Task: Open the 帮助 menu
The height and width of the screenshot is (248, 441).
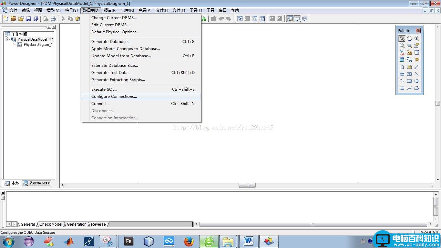Action: 235,10
